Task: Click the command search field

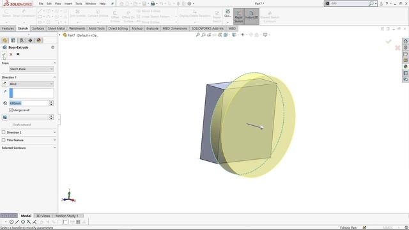Action: 350,4
